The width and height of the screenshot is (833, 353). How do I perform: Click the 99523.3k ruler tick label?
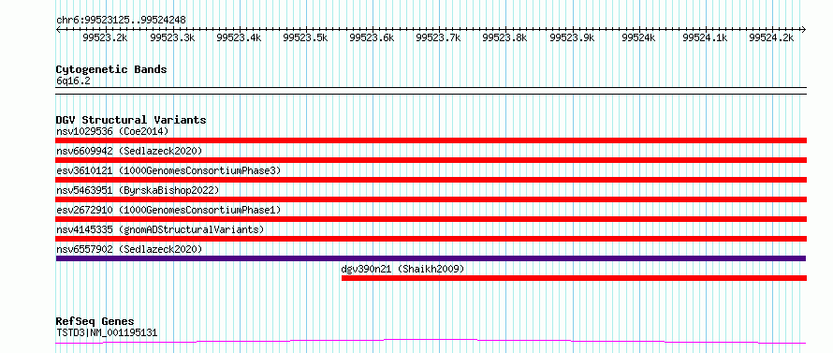pyautogui.click(x=172, y=37)
